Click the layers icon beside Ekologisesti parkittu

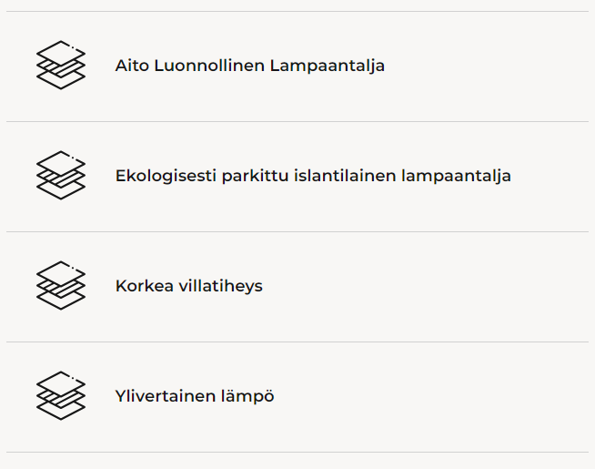tap(60, 176)
